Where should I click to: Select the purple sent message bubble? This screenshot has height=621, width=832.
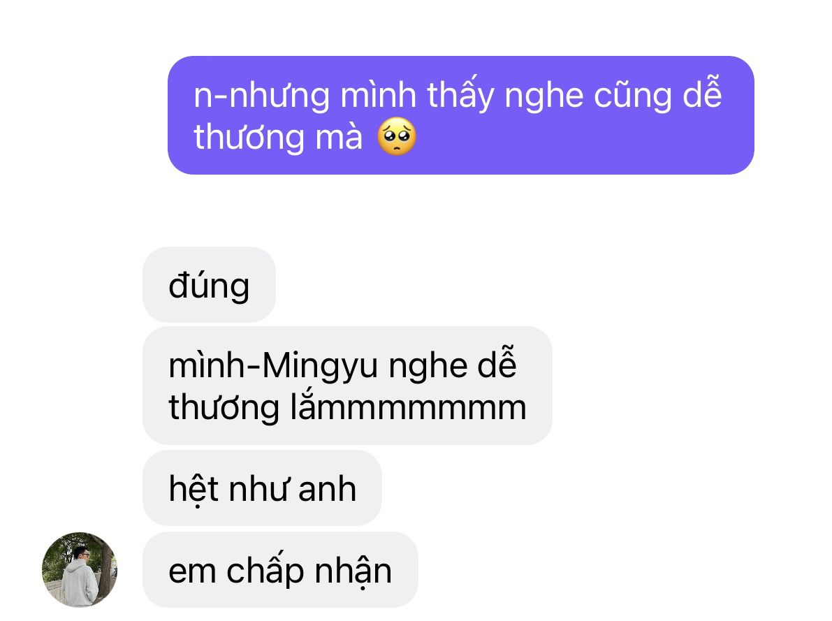[460, 115]
